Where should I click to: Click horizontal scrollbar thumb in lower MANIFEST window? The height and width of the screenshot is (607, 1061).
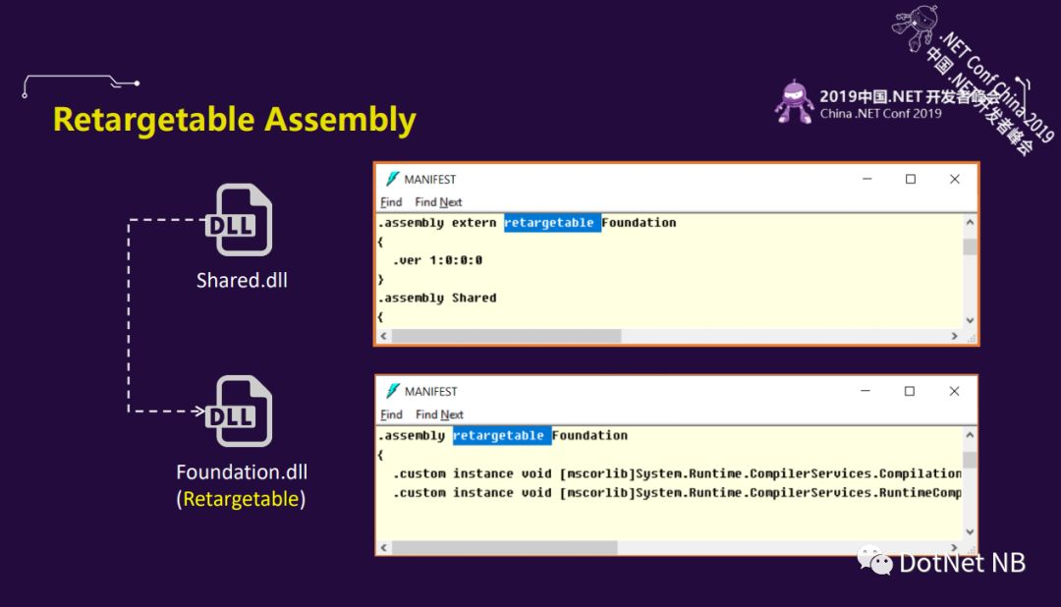click(504, 547)
